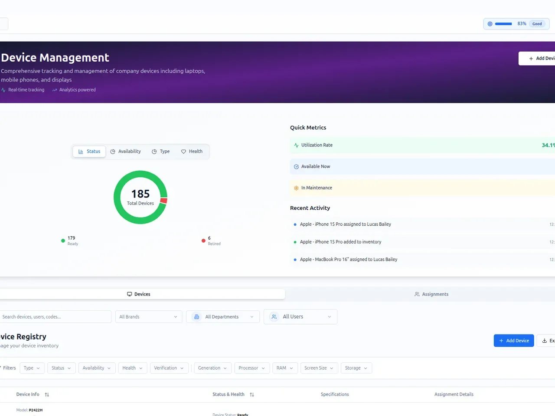This screenshot has width=555, height=416.
Task: Select the Devices tab
Action: 139,294
